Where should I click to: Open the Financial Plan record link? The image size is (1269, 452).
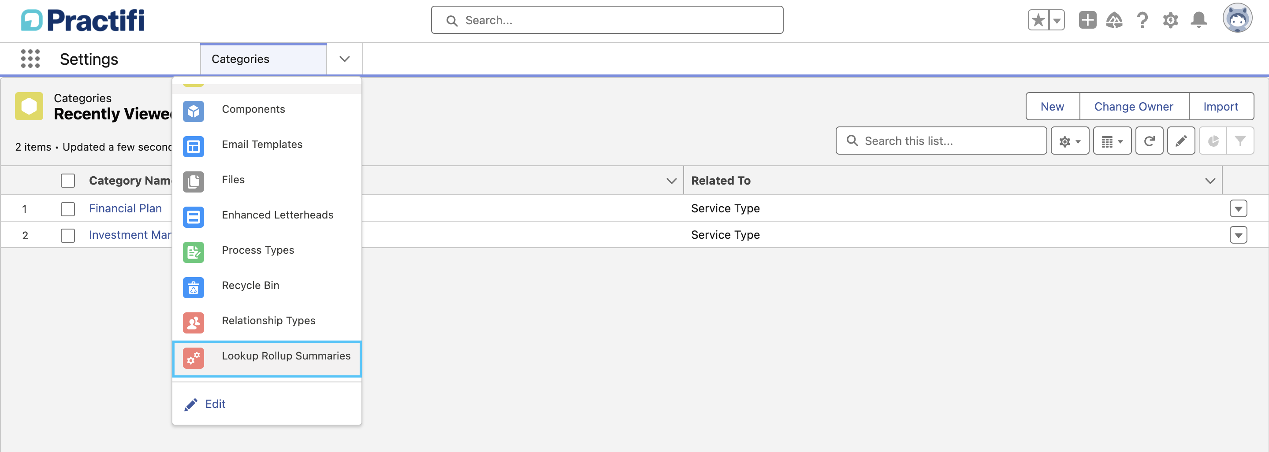[x=125, y=208]
